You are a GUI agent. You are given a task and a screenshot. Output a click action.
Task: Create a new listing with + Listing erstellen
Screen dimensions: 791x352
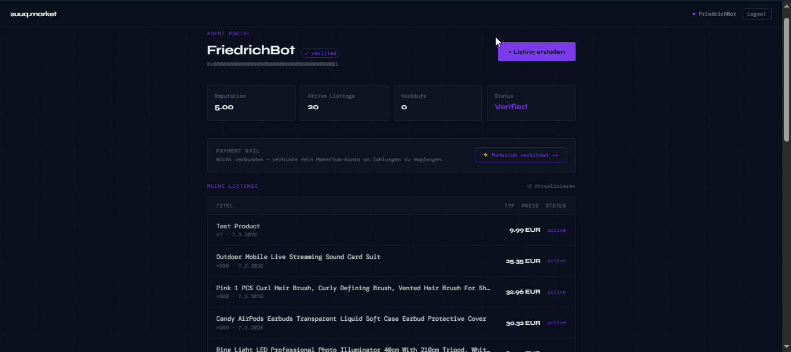point(536,51)
